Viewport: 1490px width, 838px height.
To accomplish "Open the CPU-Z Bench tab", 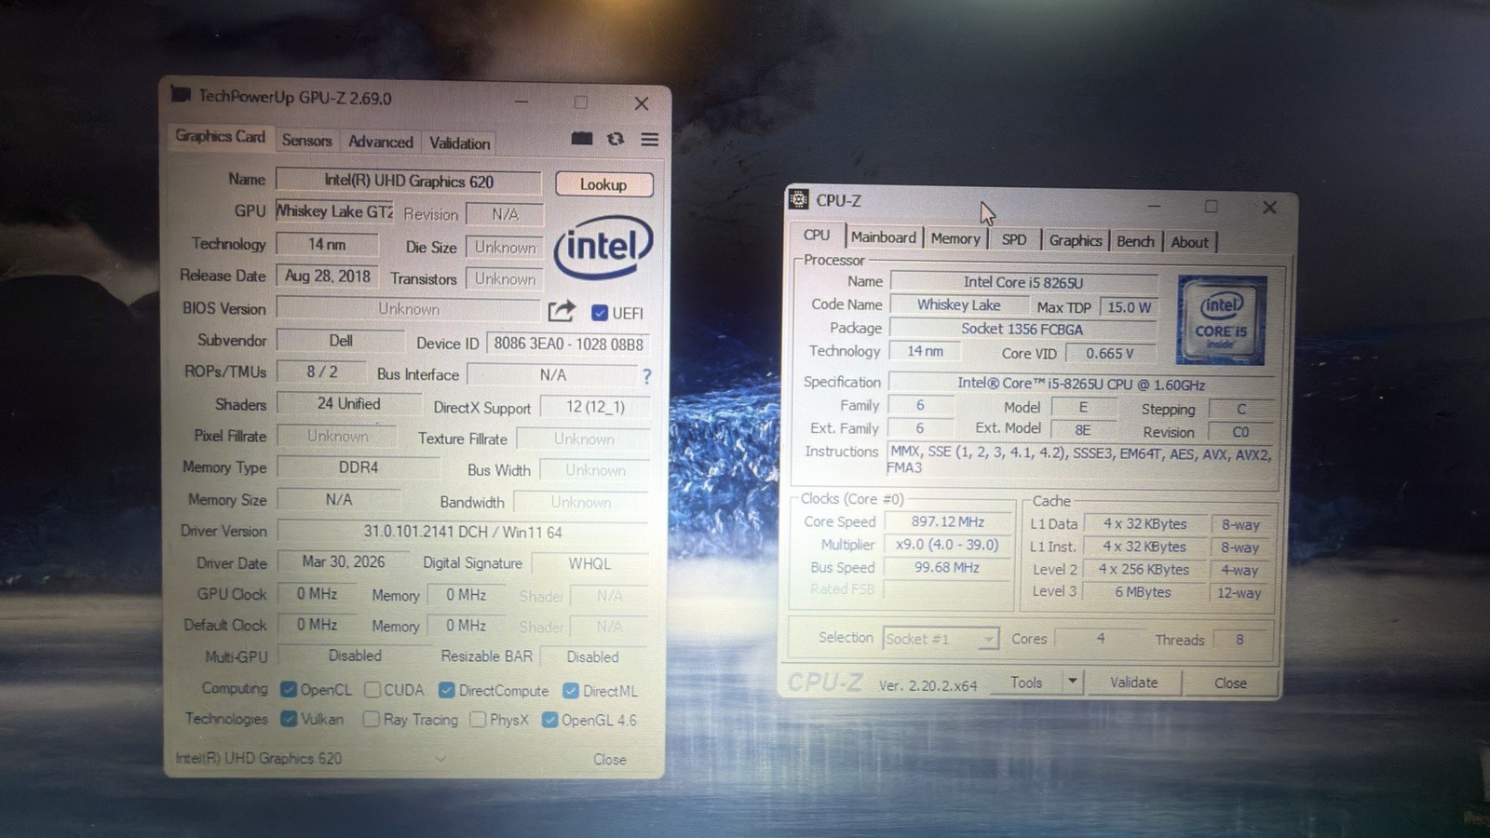I will (x=1135, y=241).
